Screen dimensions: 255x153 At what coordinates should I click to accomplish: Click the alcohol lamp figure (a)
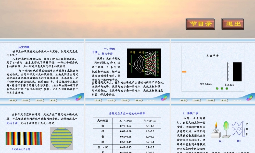pyautogui.click(x=216, y=130)
